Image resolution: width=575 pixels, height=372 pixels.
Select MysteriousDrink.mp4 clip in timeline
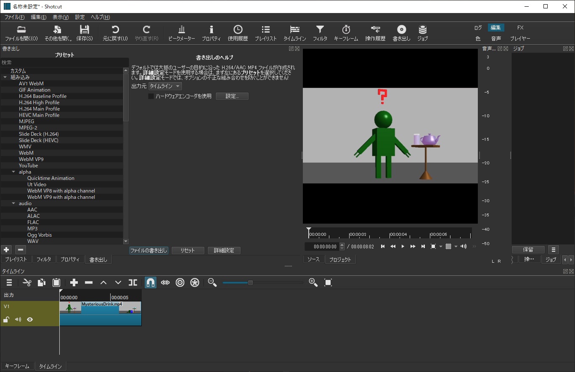coord(101,313)
